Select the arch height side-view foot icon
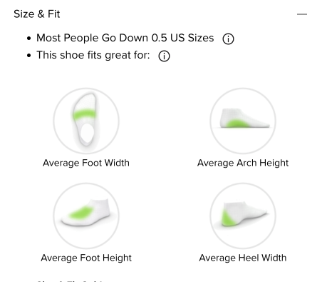Screen dimensions: 322x282 (x=243, y=121)
